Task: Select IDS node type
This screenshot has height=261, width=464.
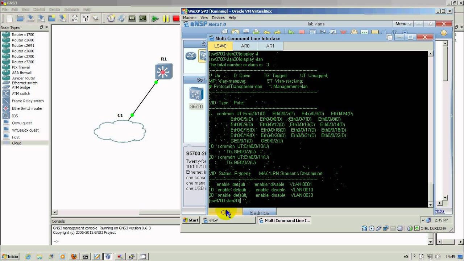Action: (x=15, y=116)
